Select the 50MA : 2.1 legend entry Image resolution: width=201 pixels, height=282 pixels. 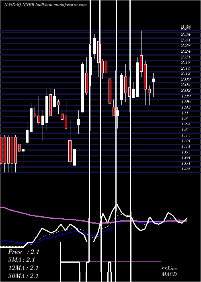pyautogui.click(x=23, y=276)
